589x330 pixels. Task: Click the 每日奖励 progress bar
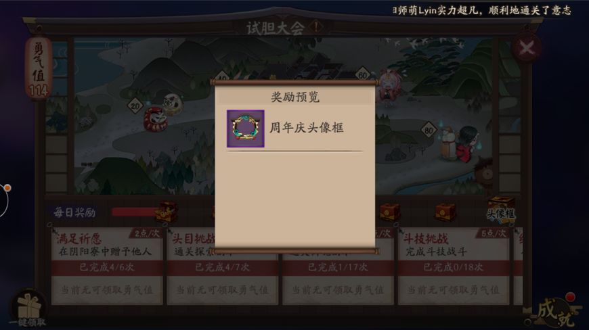coord(136,212)
